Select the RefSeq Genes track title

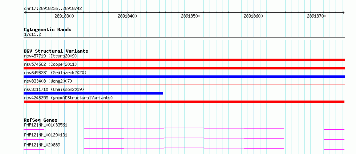point(41,120)
